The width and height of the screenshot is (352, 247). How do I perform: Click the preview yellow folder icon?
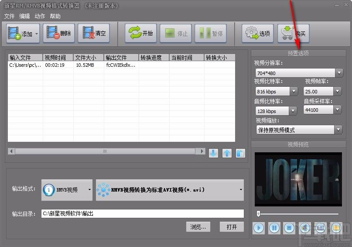click(x=336, y=228)
